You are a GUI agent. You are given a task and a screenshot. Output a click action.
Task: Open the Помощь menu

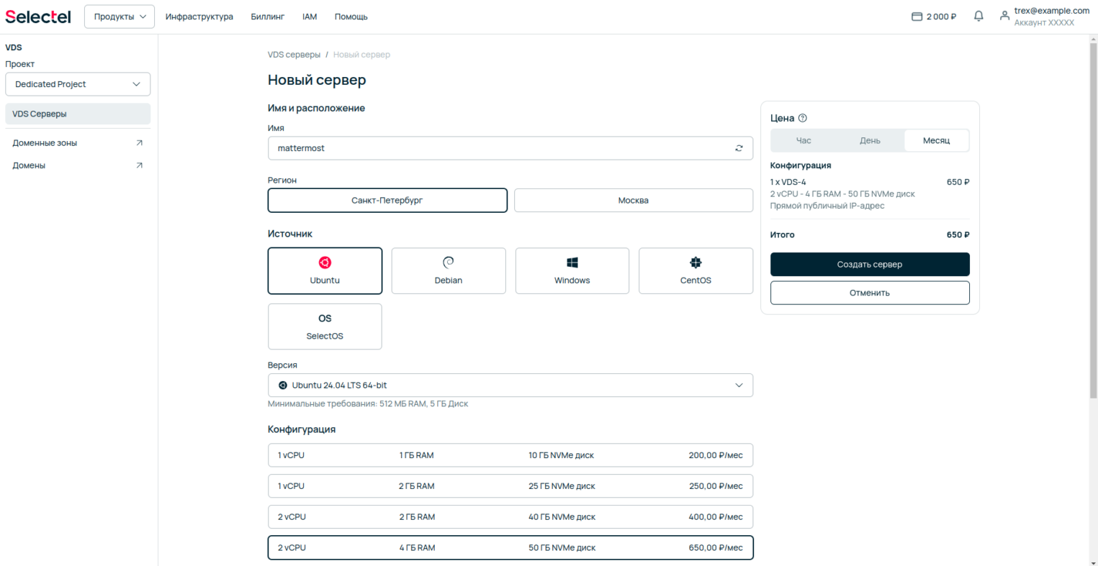click(x=351, y=17)
